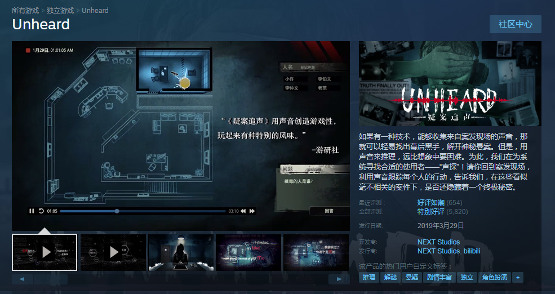Select the "I checked" screenshot thumbnail
555x294 pixels.
point(248,252)
